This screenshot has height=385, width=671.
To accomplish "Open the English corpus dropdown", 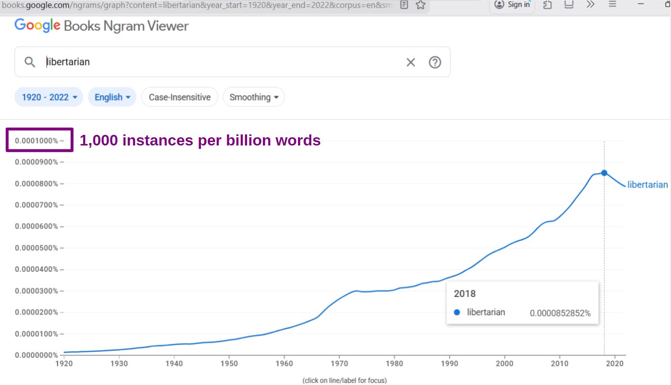I will pos(112,97).
